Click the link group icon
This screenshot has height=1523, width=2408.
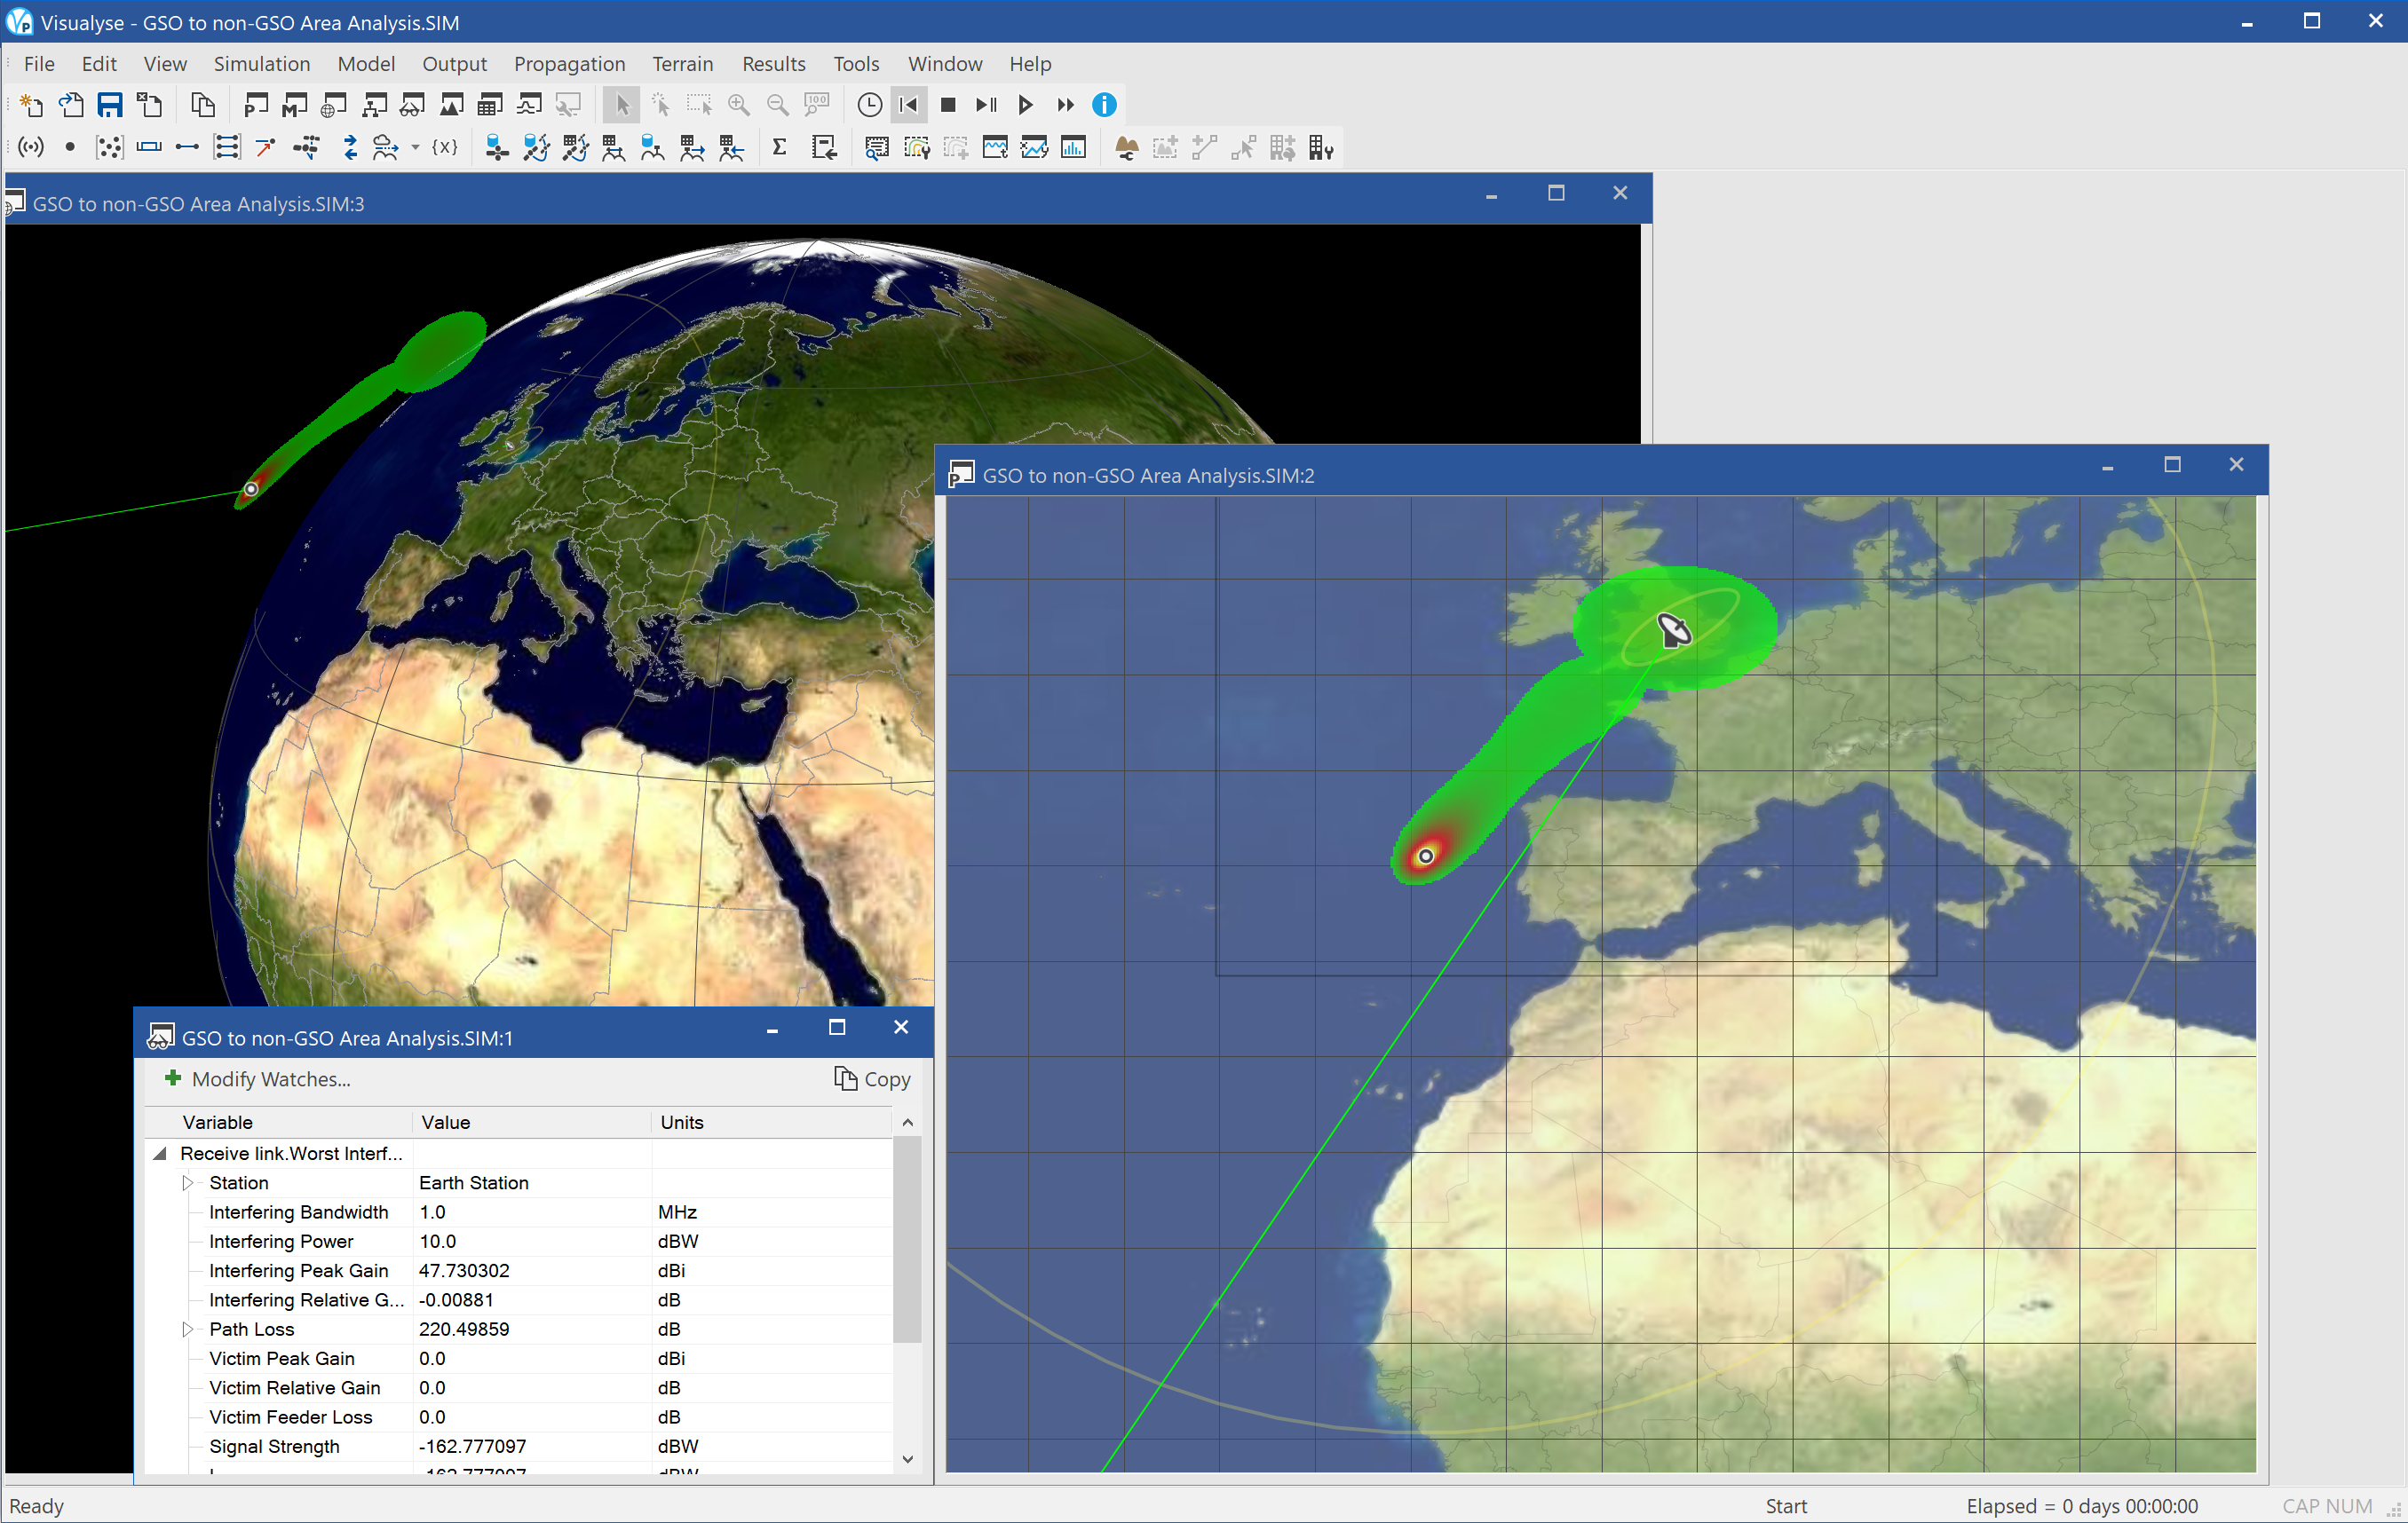click(227, 148)
